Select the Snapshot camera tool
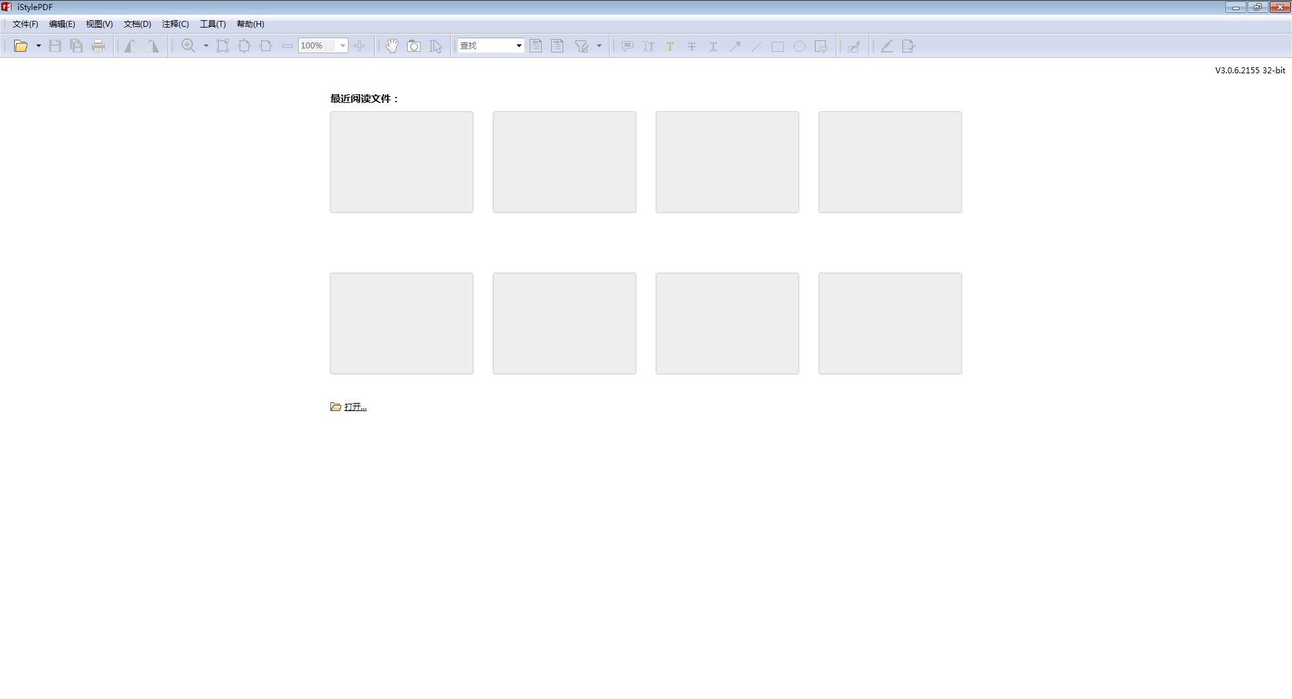The height and width of the screenshot is (699, 1292). pos(414,46)
